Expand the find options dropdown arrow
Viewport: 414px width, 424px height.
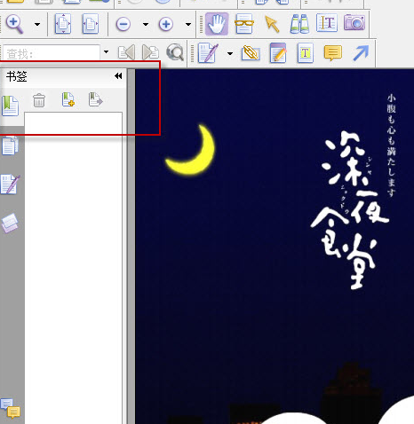[x=106, y=51]
